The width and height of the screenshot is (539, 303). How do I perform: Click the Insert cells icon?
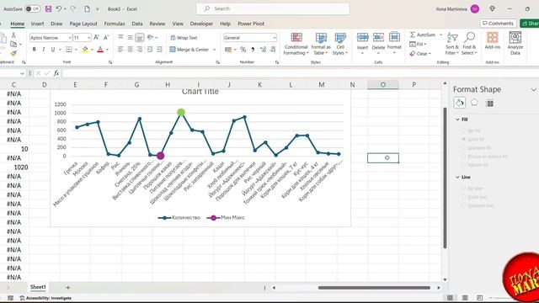[x=362, y=37]
